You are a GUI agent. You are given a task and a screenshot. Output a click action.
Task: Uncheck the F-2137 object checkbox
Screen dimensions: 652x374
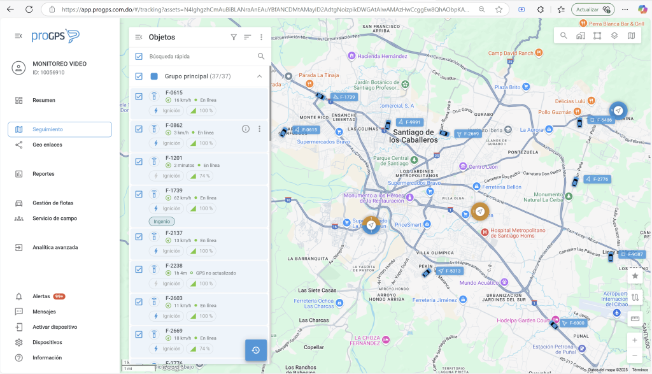pyautogui.click(x=139, y=237)
